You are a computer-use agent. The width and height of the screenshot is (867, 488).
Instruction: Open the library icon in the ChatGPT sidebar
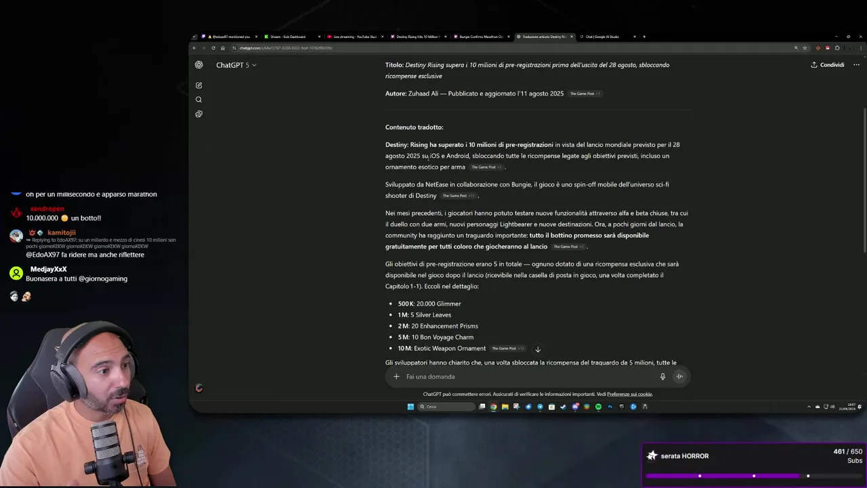point(198,114)
